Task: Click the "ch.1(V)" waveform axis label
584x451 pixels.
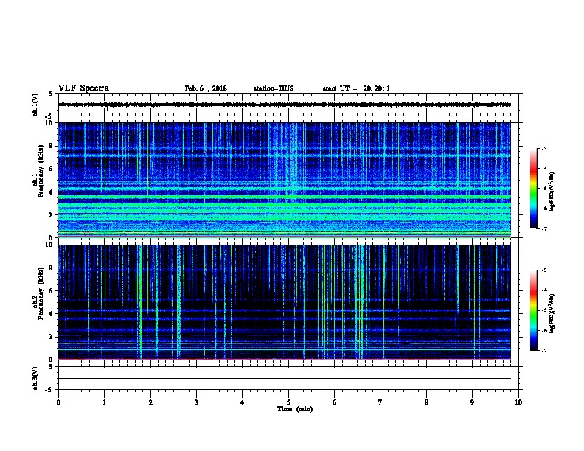Action: [x=35, y=105]
